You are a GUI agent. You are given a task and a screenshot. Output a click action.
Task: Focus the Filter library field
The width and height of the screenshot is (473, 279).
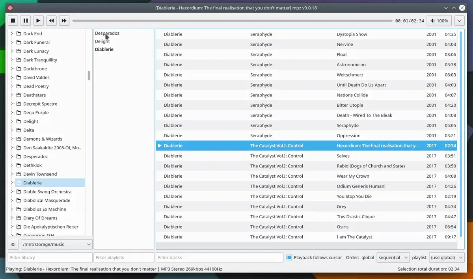pyautogui.click(x=50, y=257)
